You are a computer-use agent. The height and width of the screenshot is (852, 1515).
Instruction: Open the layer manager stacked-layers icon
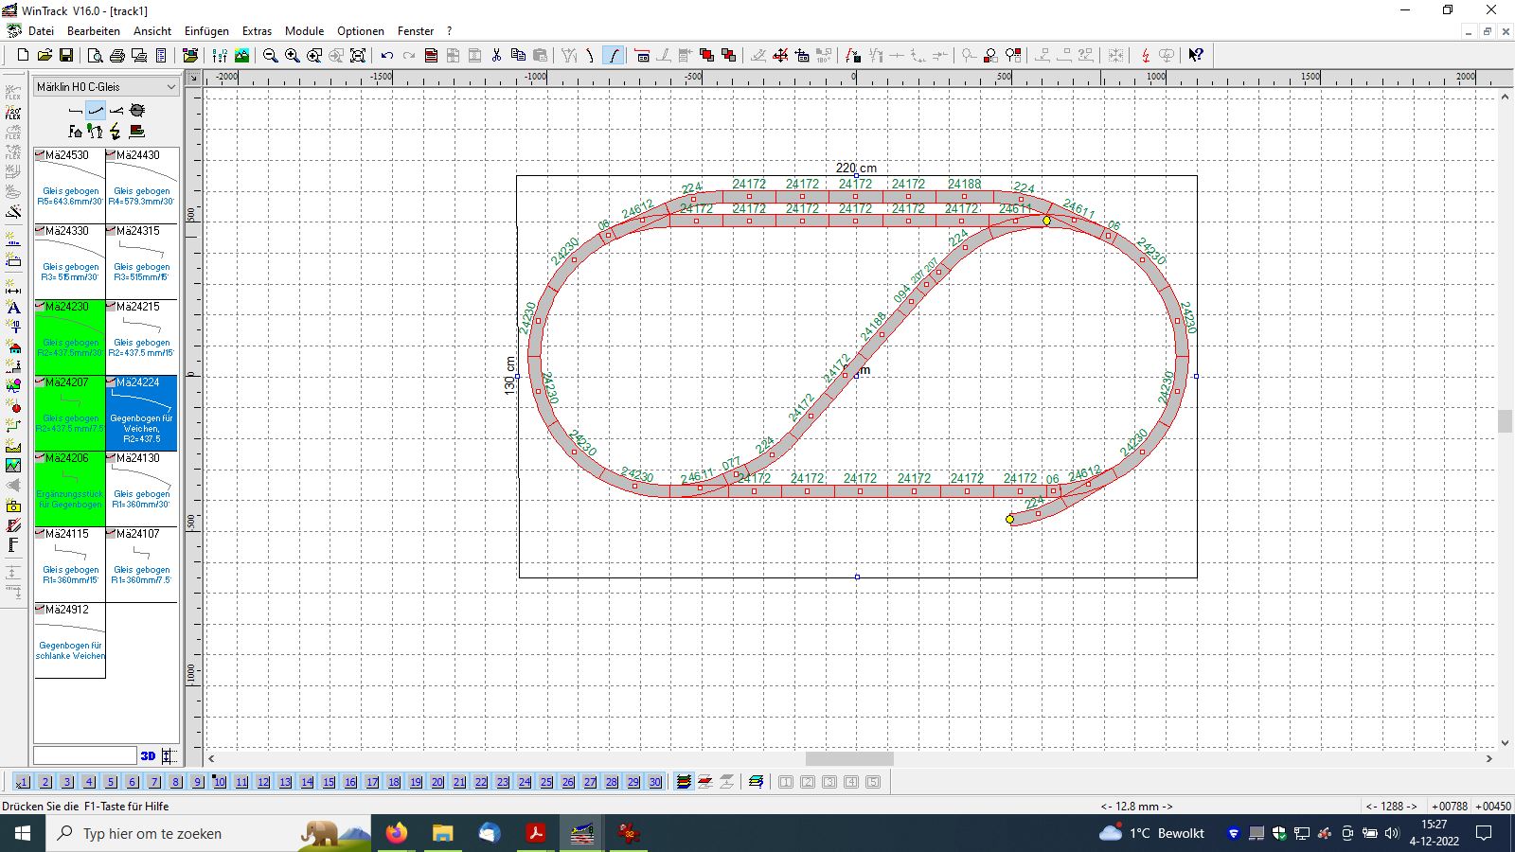click(684, 782)
